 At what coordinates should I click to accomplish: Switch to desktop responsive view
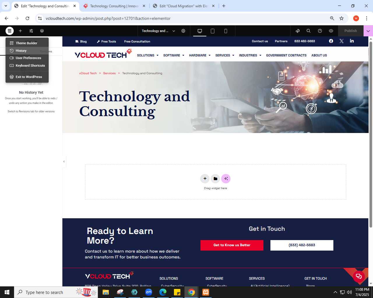point(200,31)
